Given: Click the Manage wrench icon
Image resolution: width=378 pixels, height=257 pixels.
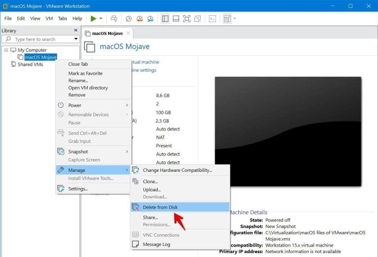Looking at the screenshot, I should click(x=61, y=170).
